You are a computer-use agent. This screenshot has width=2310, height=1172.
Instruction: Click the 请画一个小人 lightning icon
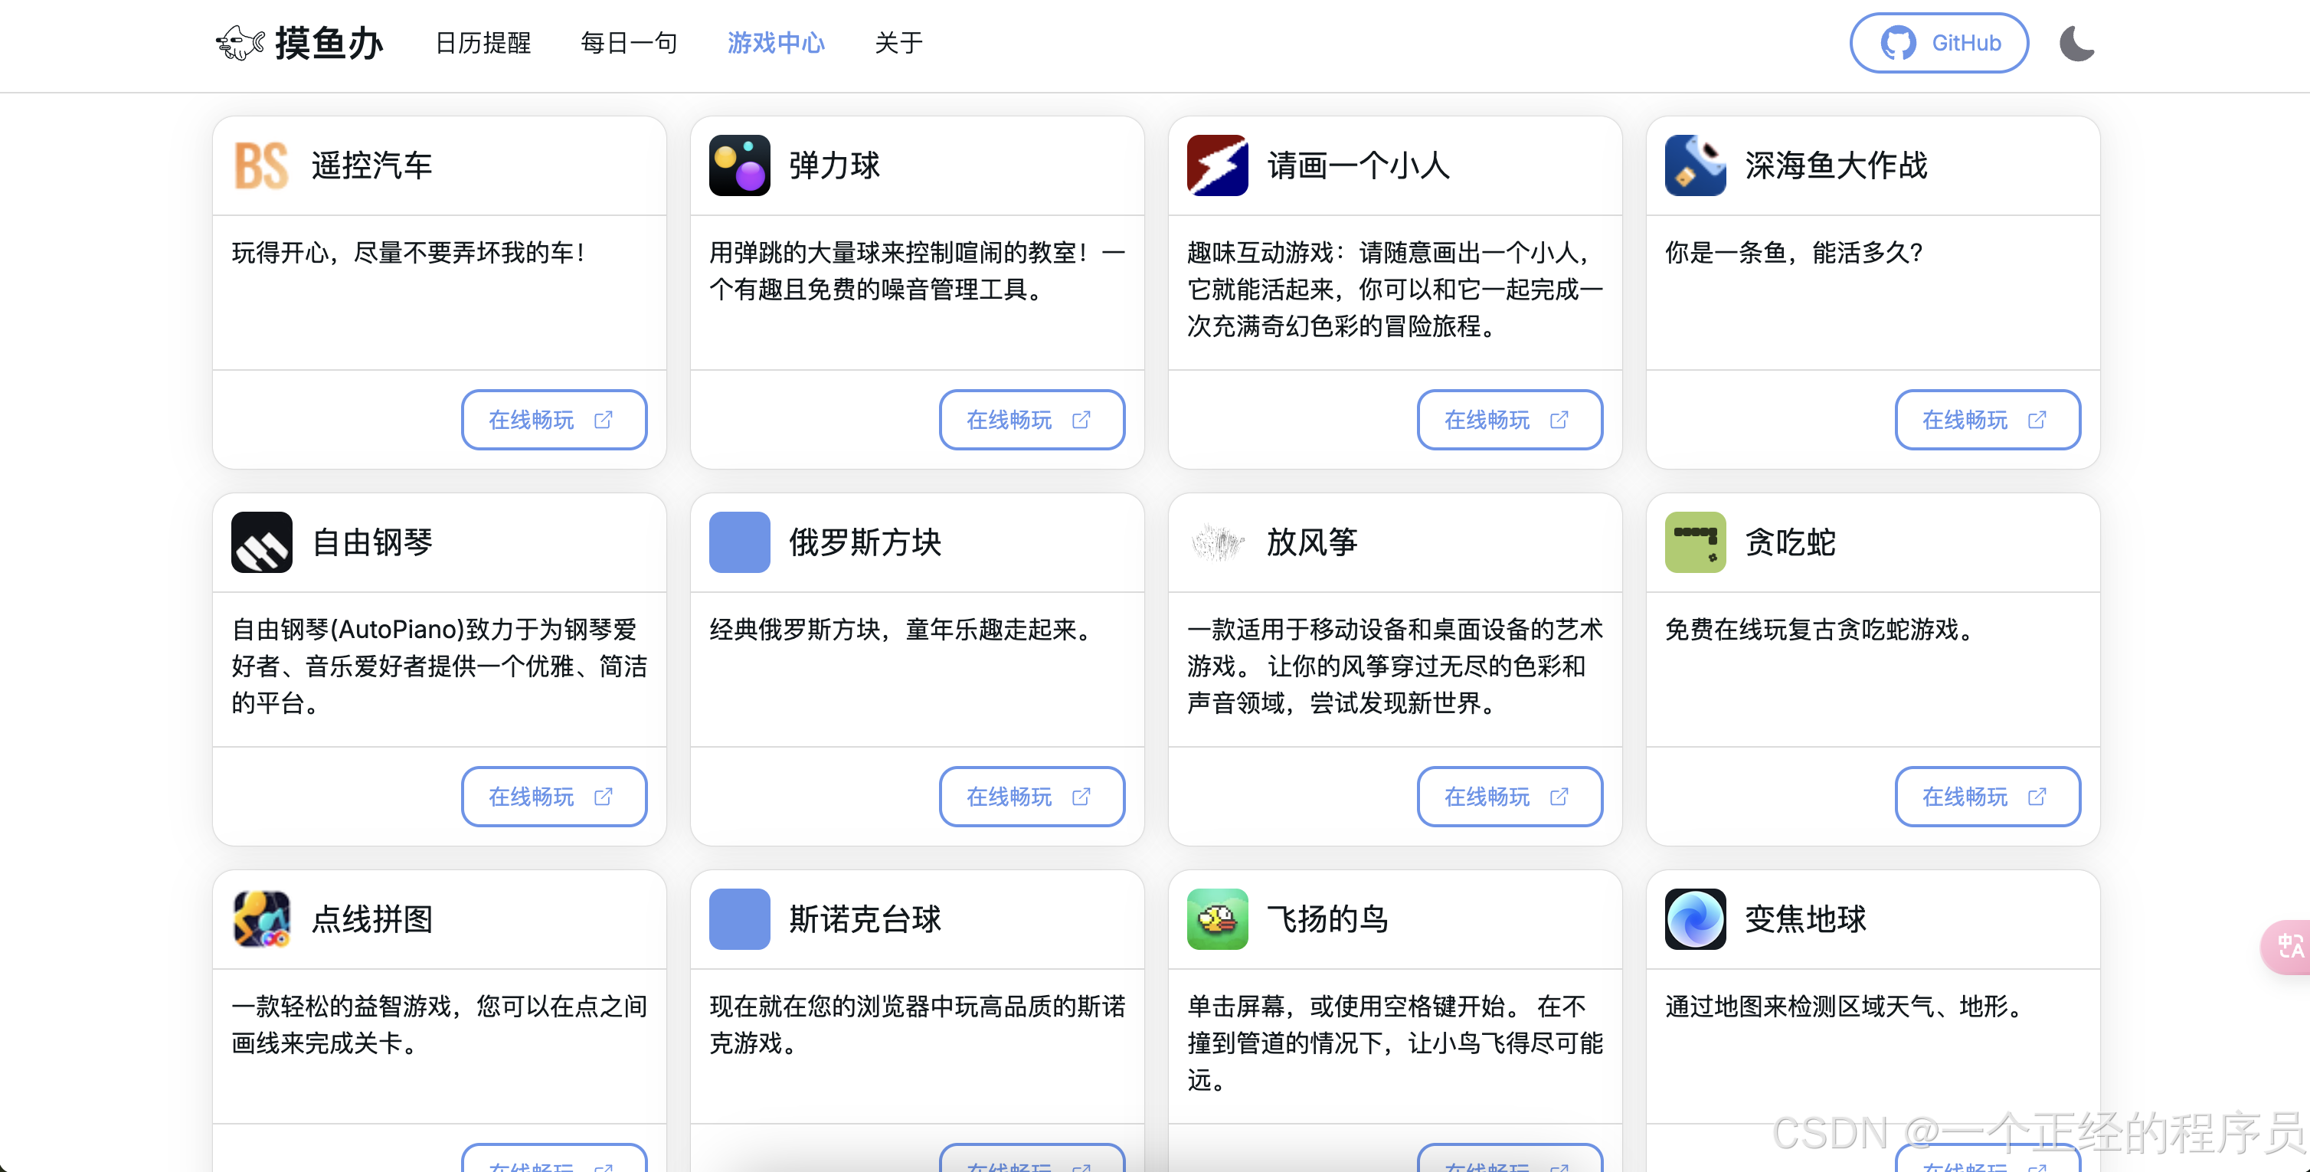[1217, 165]
